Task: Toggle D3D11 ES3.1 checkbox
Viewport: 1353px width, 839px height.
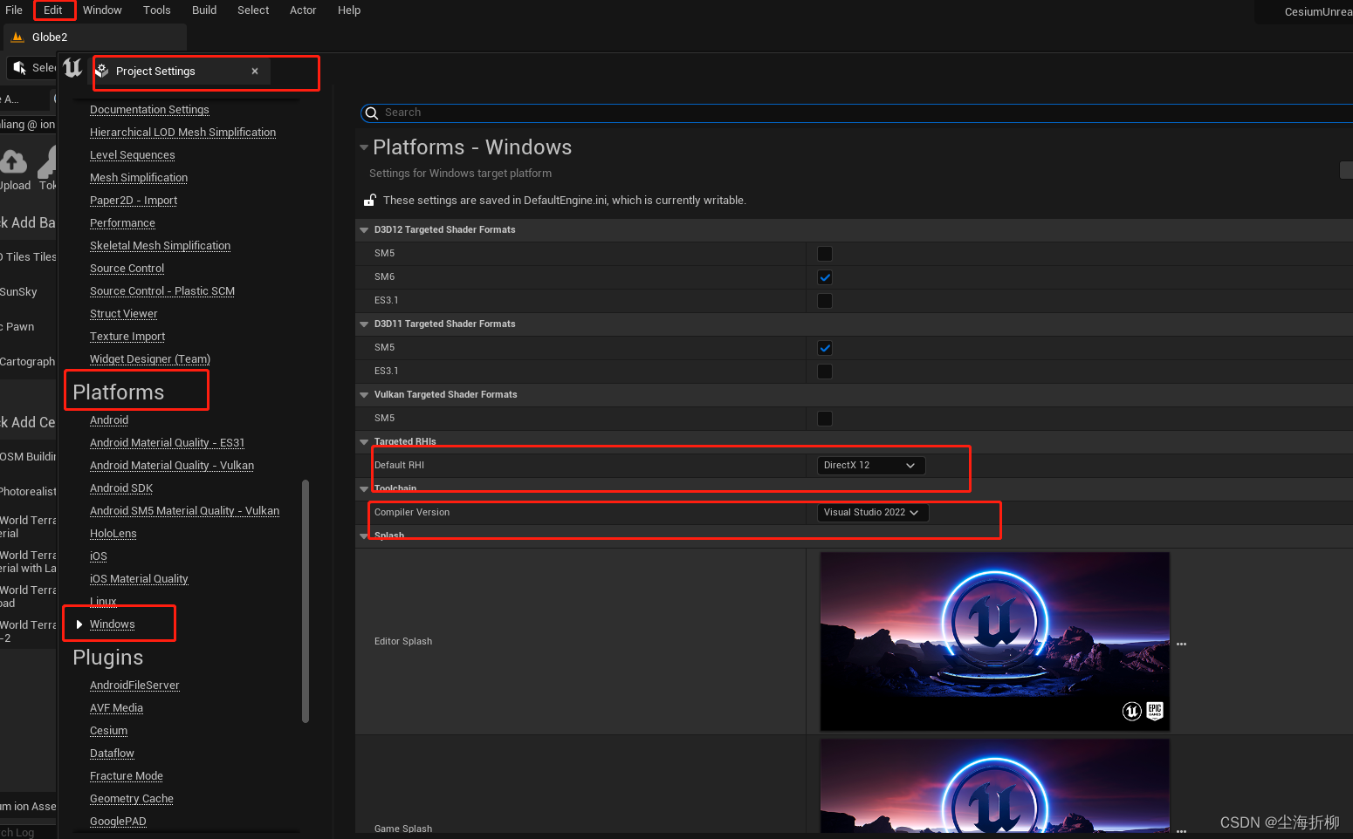Action: coord(825,372)
